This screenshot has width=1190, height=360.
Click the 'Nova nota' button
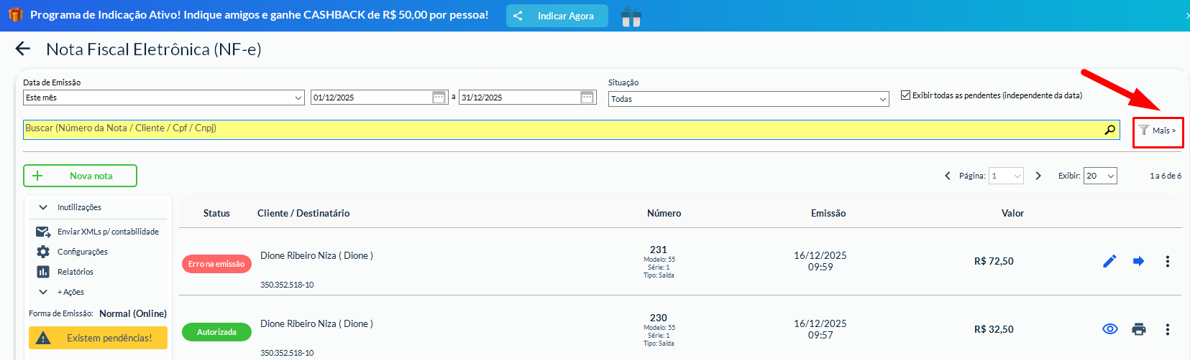80,176
